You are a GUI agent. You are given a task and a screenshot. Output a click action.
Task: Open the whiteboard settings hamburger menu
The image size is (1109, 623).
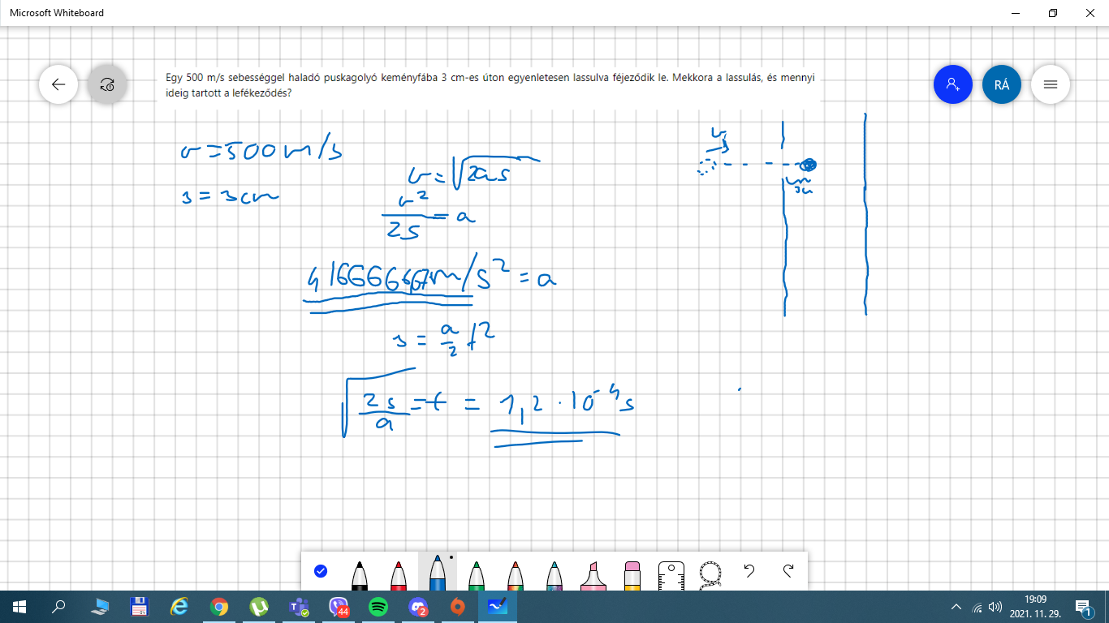[1051, 84]
